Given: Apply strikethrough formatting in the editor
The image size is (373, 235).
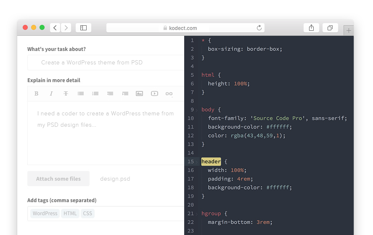Looking at the screenshot, I should (66, 93).
